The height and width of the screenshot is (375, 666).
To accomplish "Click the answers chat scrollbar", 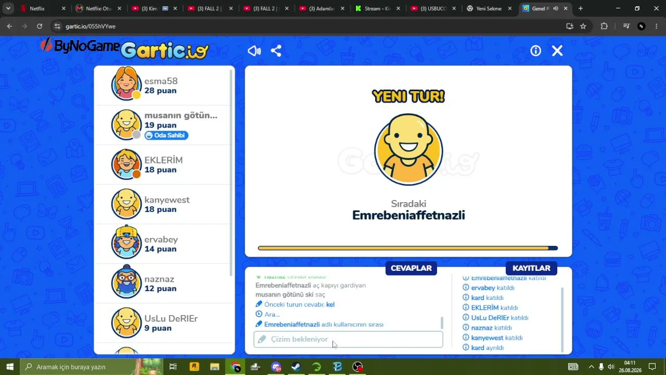I will point(442,323).
